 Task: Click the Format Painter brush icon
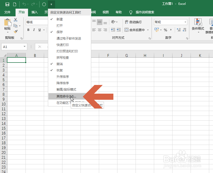coord(16,32)
